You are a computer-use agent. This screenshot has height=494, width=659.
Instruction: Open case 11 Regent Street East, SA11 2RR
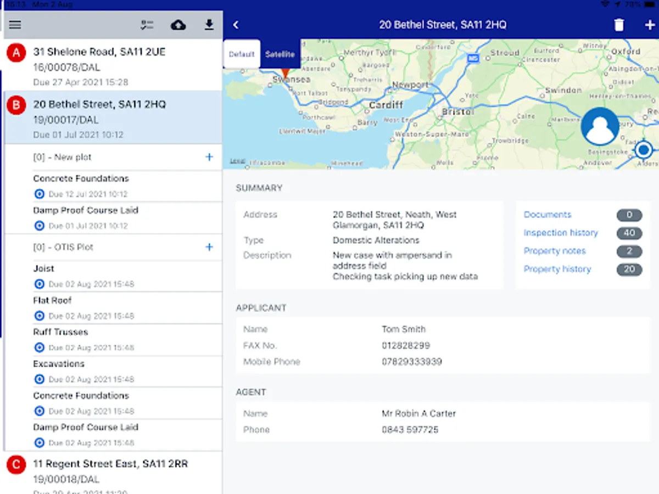pos(113,473)
